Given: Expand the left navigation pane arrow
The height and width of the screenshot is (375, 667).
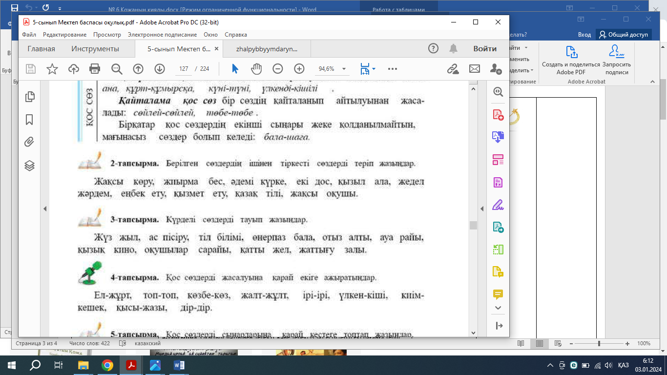Looking at the screenshot, I should coord(45,208).
